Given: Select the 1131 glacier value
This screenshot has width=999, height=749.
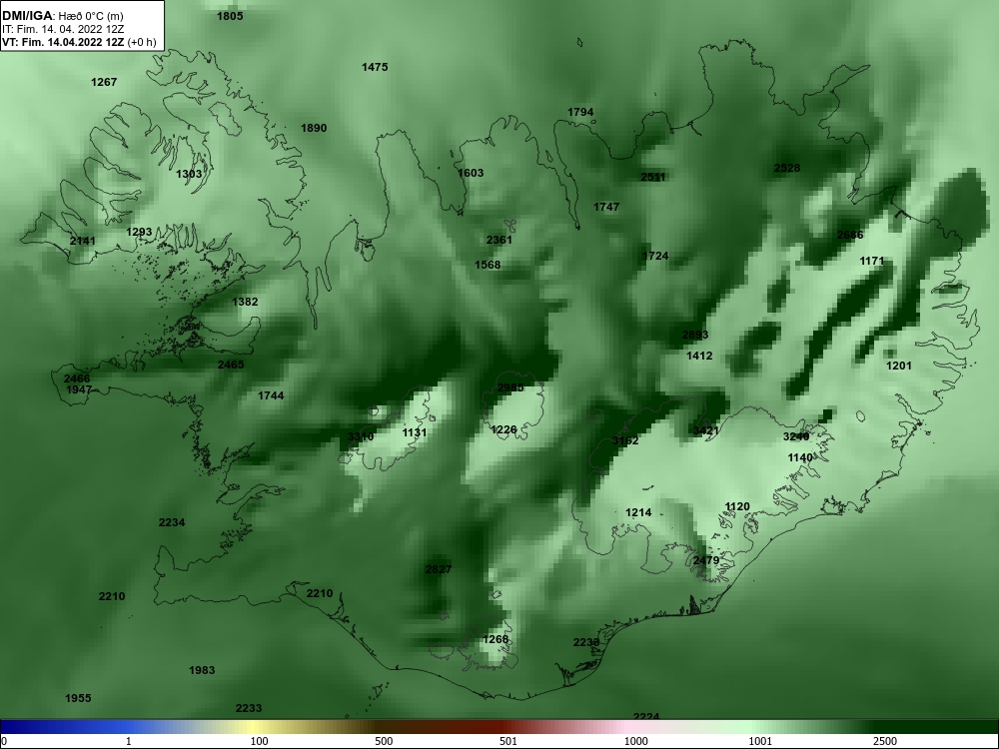Looking at the screenshot, I should (x=415, y=433).
